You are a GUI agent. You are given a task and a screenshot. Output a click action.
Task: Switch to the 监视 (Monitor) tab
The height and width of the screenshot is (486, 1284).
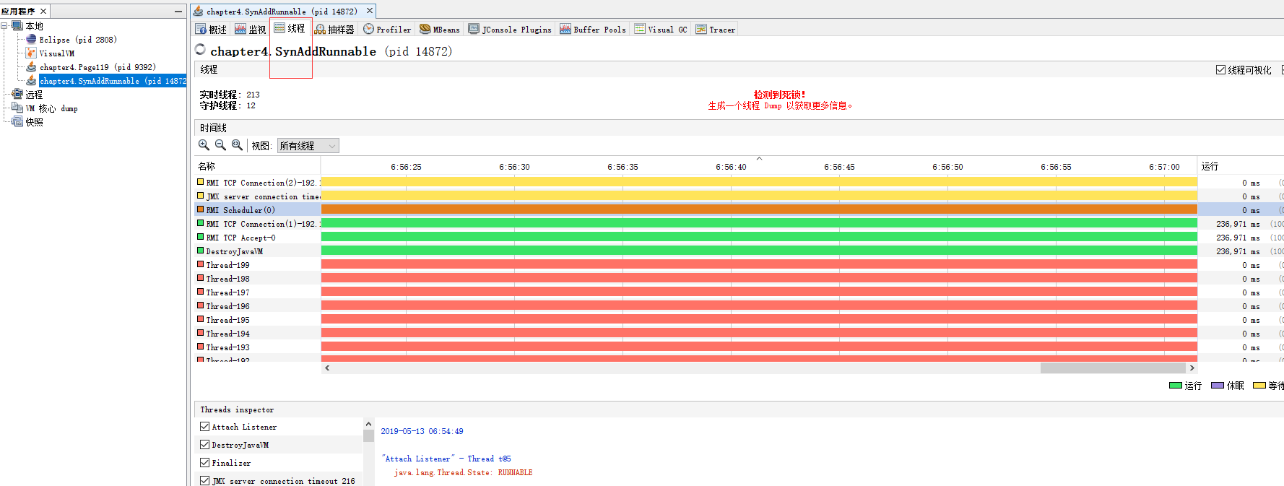click(250, 30)
